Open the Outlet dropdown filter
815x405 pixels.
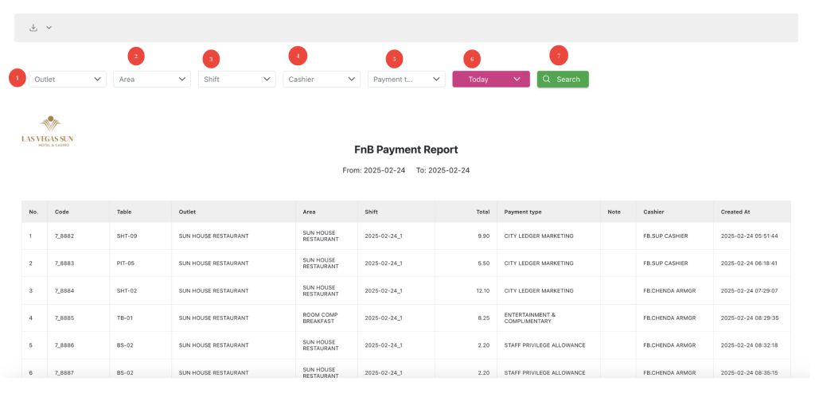(x=68, y=79)
